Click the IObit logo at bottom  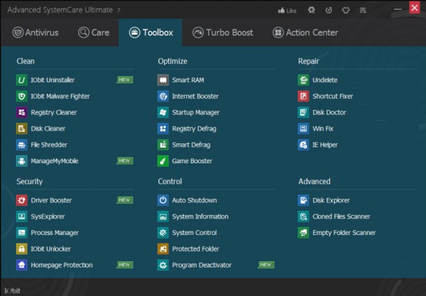[x=12, y=291]
